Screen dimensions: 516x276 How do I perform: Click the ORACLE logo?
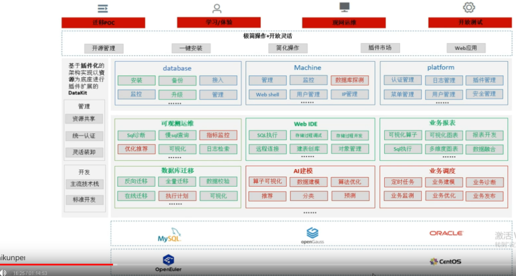click(446, 233)
